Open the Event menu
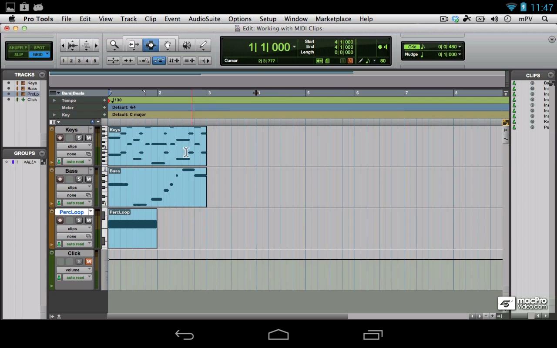Image resolution: width=557 pixels, height=348 pixels. (x=172, y=19)
